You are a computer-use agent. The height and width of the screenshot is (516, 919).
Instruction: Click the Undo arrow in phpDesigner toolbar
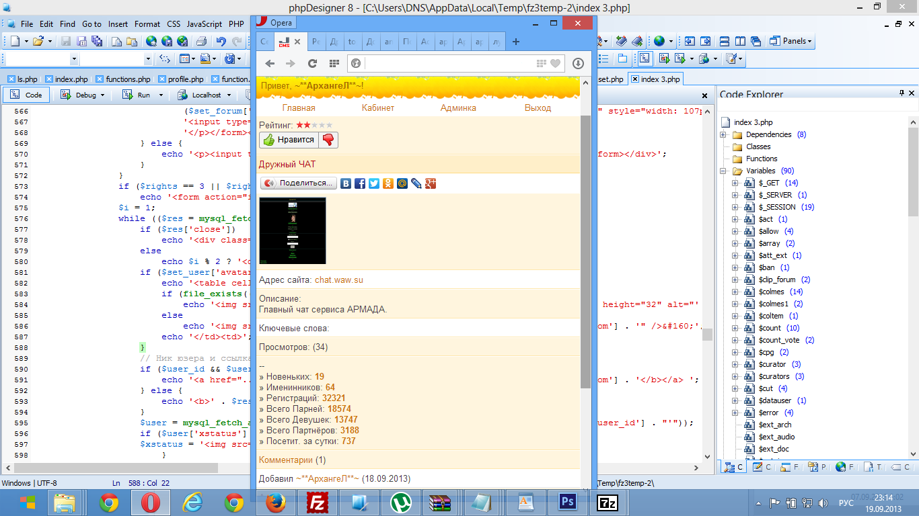click(220, 41)
